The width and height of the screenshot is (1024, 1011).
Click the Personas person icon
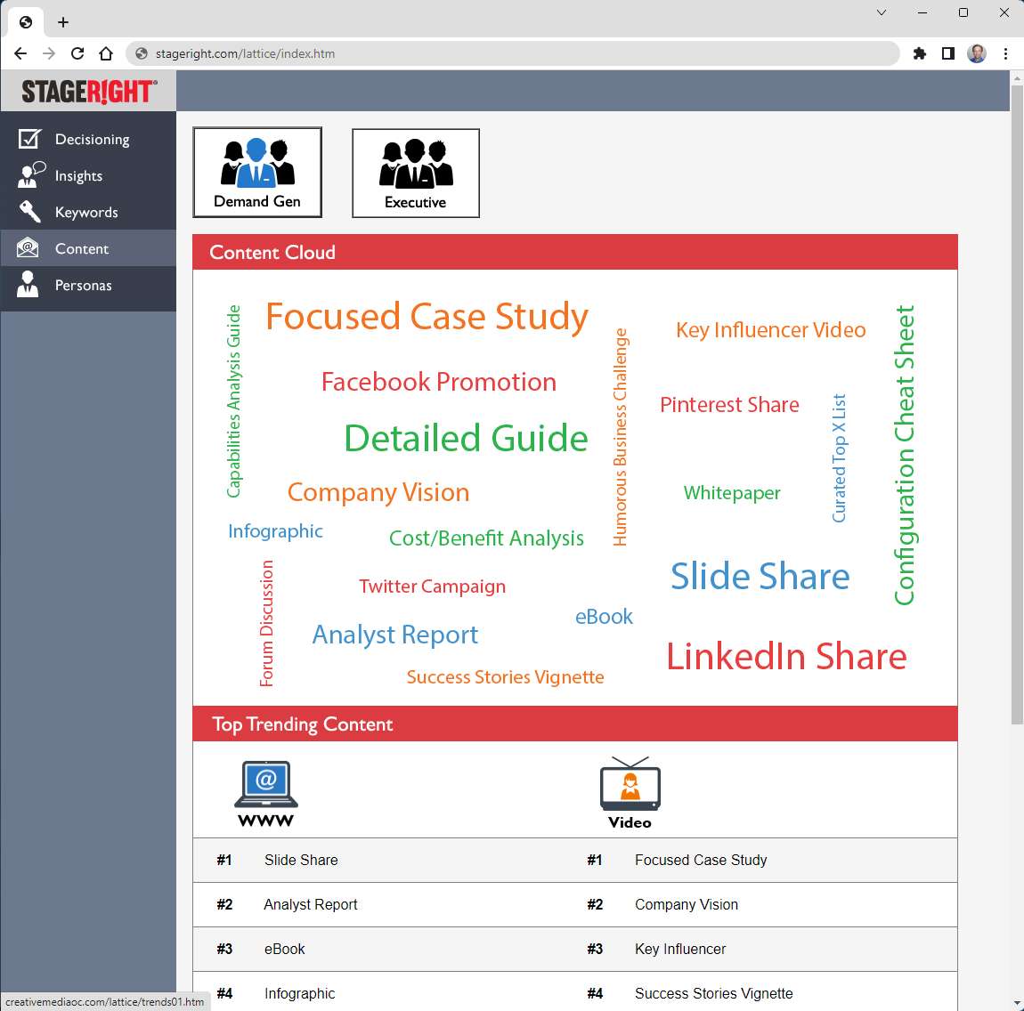[28, 285]
